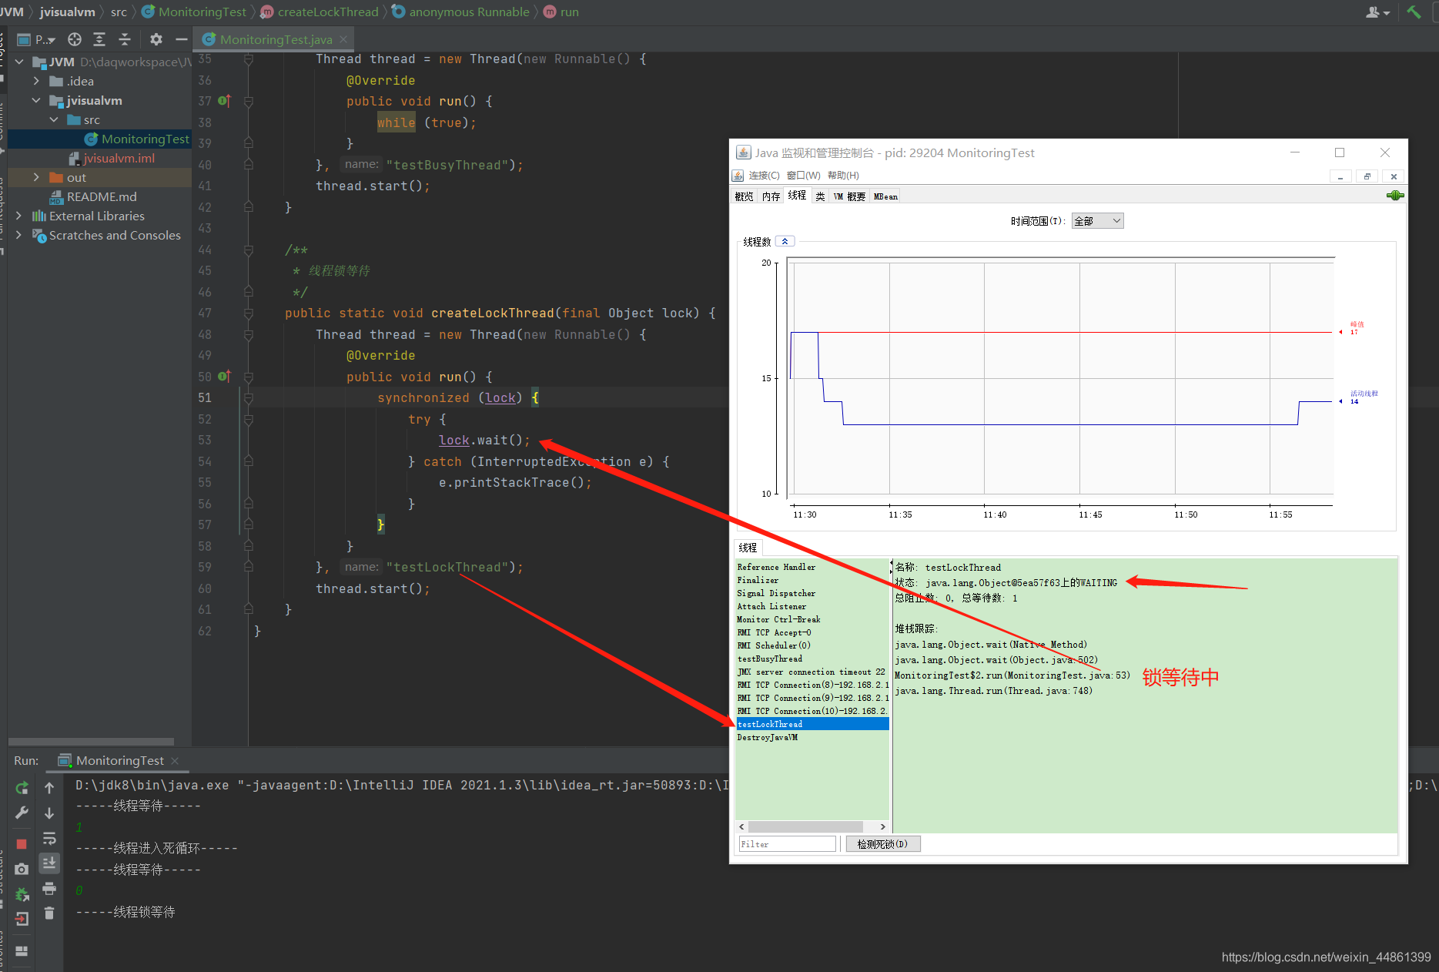The width and height of the screenshot is (1439, 972).
Task: Open the 窗口(W) menu in JConsole
Action: pos(803,176)
